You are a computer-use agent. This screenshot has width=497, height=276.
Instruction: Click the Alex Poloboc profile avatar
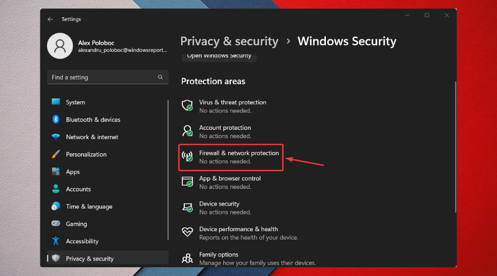pyautogui.click(x=60, y=46)
